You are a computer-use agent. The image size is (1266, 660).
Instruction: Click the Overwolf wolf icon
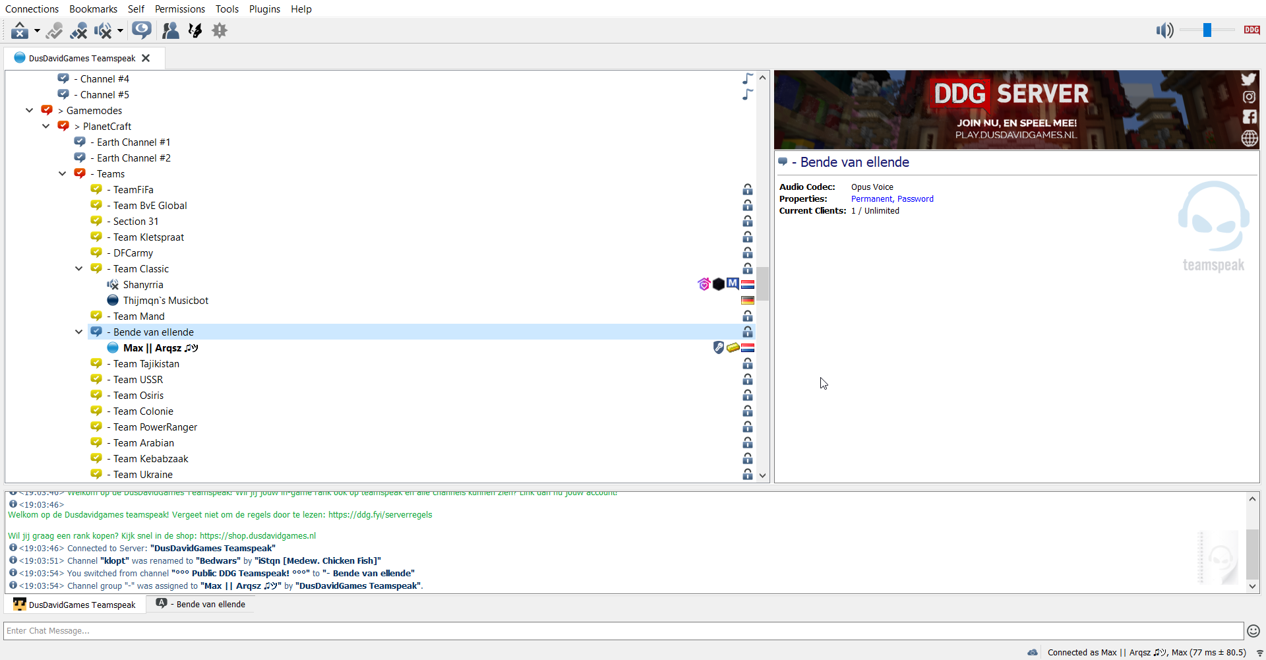click(x=195, y=30)
